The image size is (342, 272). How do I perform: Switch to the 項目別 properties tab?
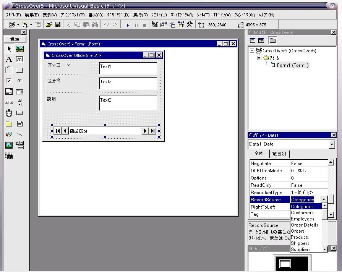pyautogui.click(x=279, y=154)
